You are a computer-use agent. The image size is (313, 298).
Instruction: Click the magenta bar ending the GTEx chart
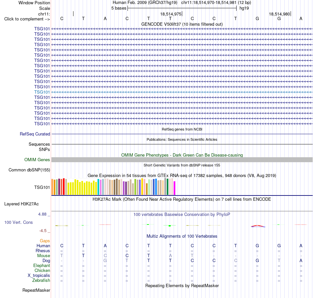click(175, 188)
